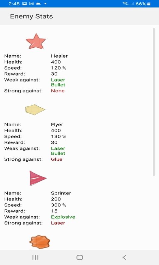Tap the Healer's red None label
The image size is (159, 265).
58,91
